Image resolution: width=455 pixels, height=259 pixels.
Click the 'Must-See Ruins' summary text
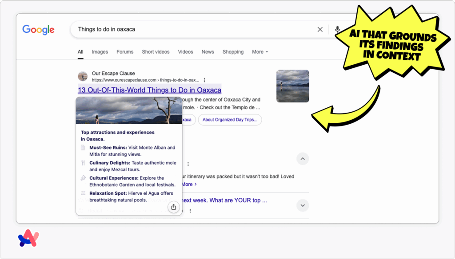132,151
